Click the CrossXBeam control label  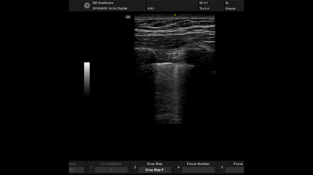(x=111, y=164)
